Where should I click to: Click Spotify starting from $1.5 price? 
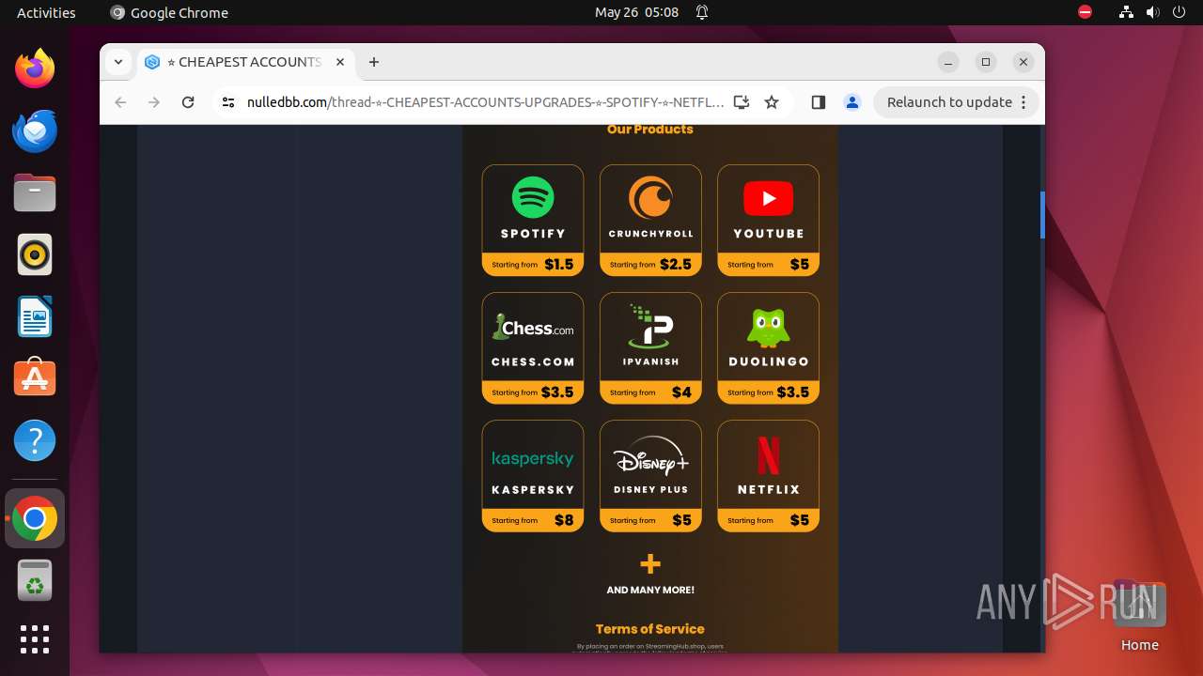[x=533, y=265]
